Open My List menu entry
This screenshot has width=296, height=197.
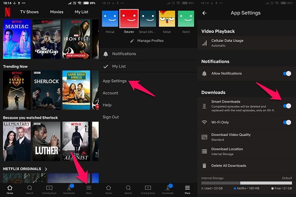(x=148, y=66)
